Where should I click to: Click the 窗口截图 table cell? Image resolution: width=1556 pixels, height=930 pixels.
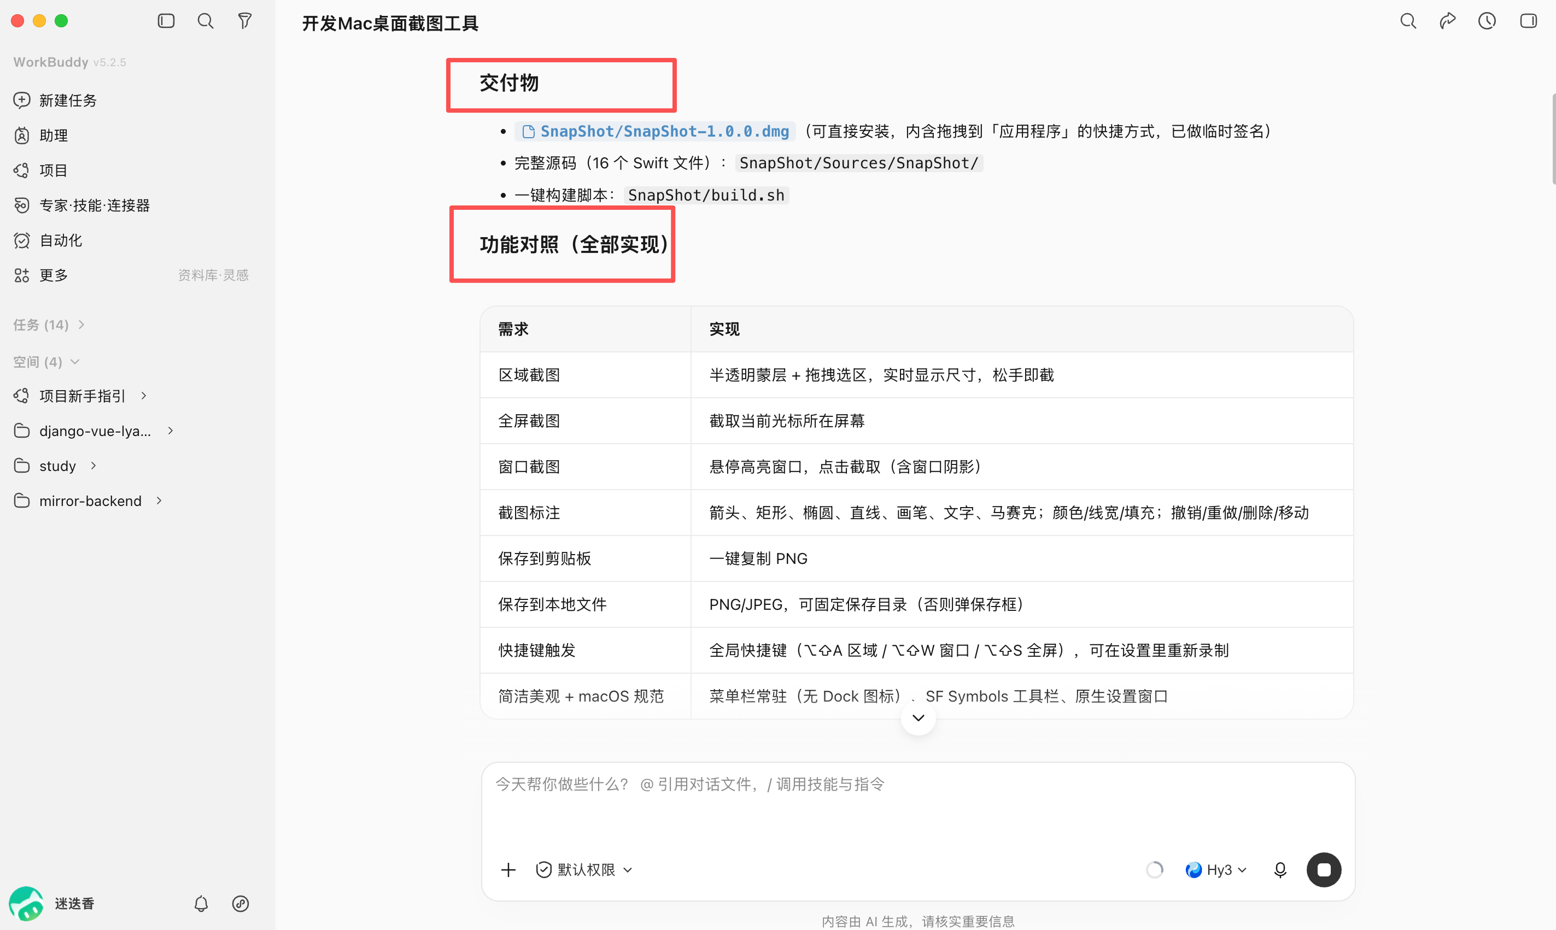(x=586, y=466)
